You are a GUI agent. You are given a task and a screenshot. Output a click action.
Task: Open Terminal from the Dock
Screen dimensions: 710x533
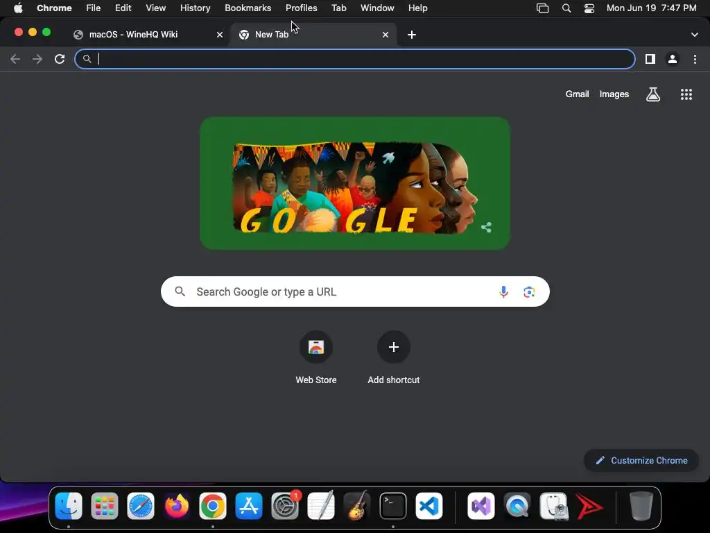point(392,506)
